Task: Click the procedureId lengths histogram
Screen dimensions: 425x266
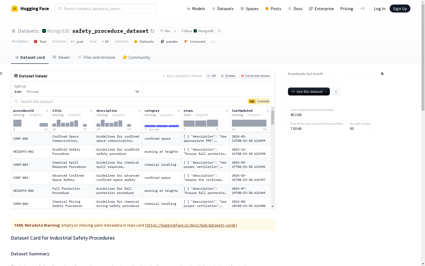Action: [x=31, y=123]
